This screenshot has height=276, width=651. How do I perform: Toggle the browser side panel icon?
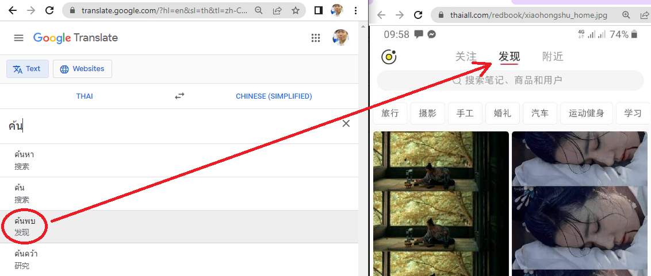click(x=319, y=10)
